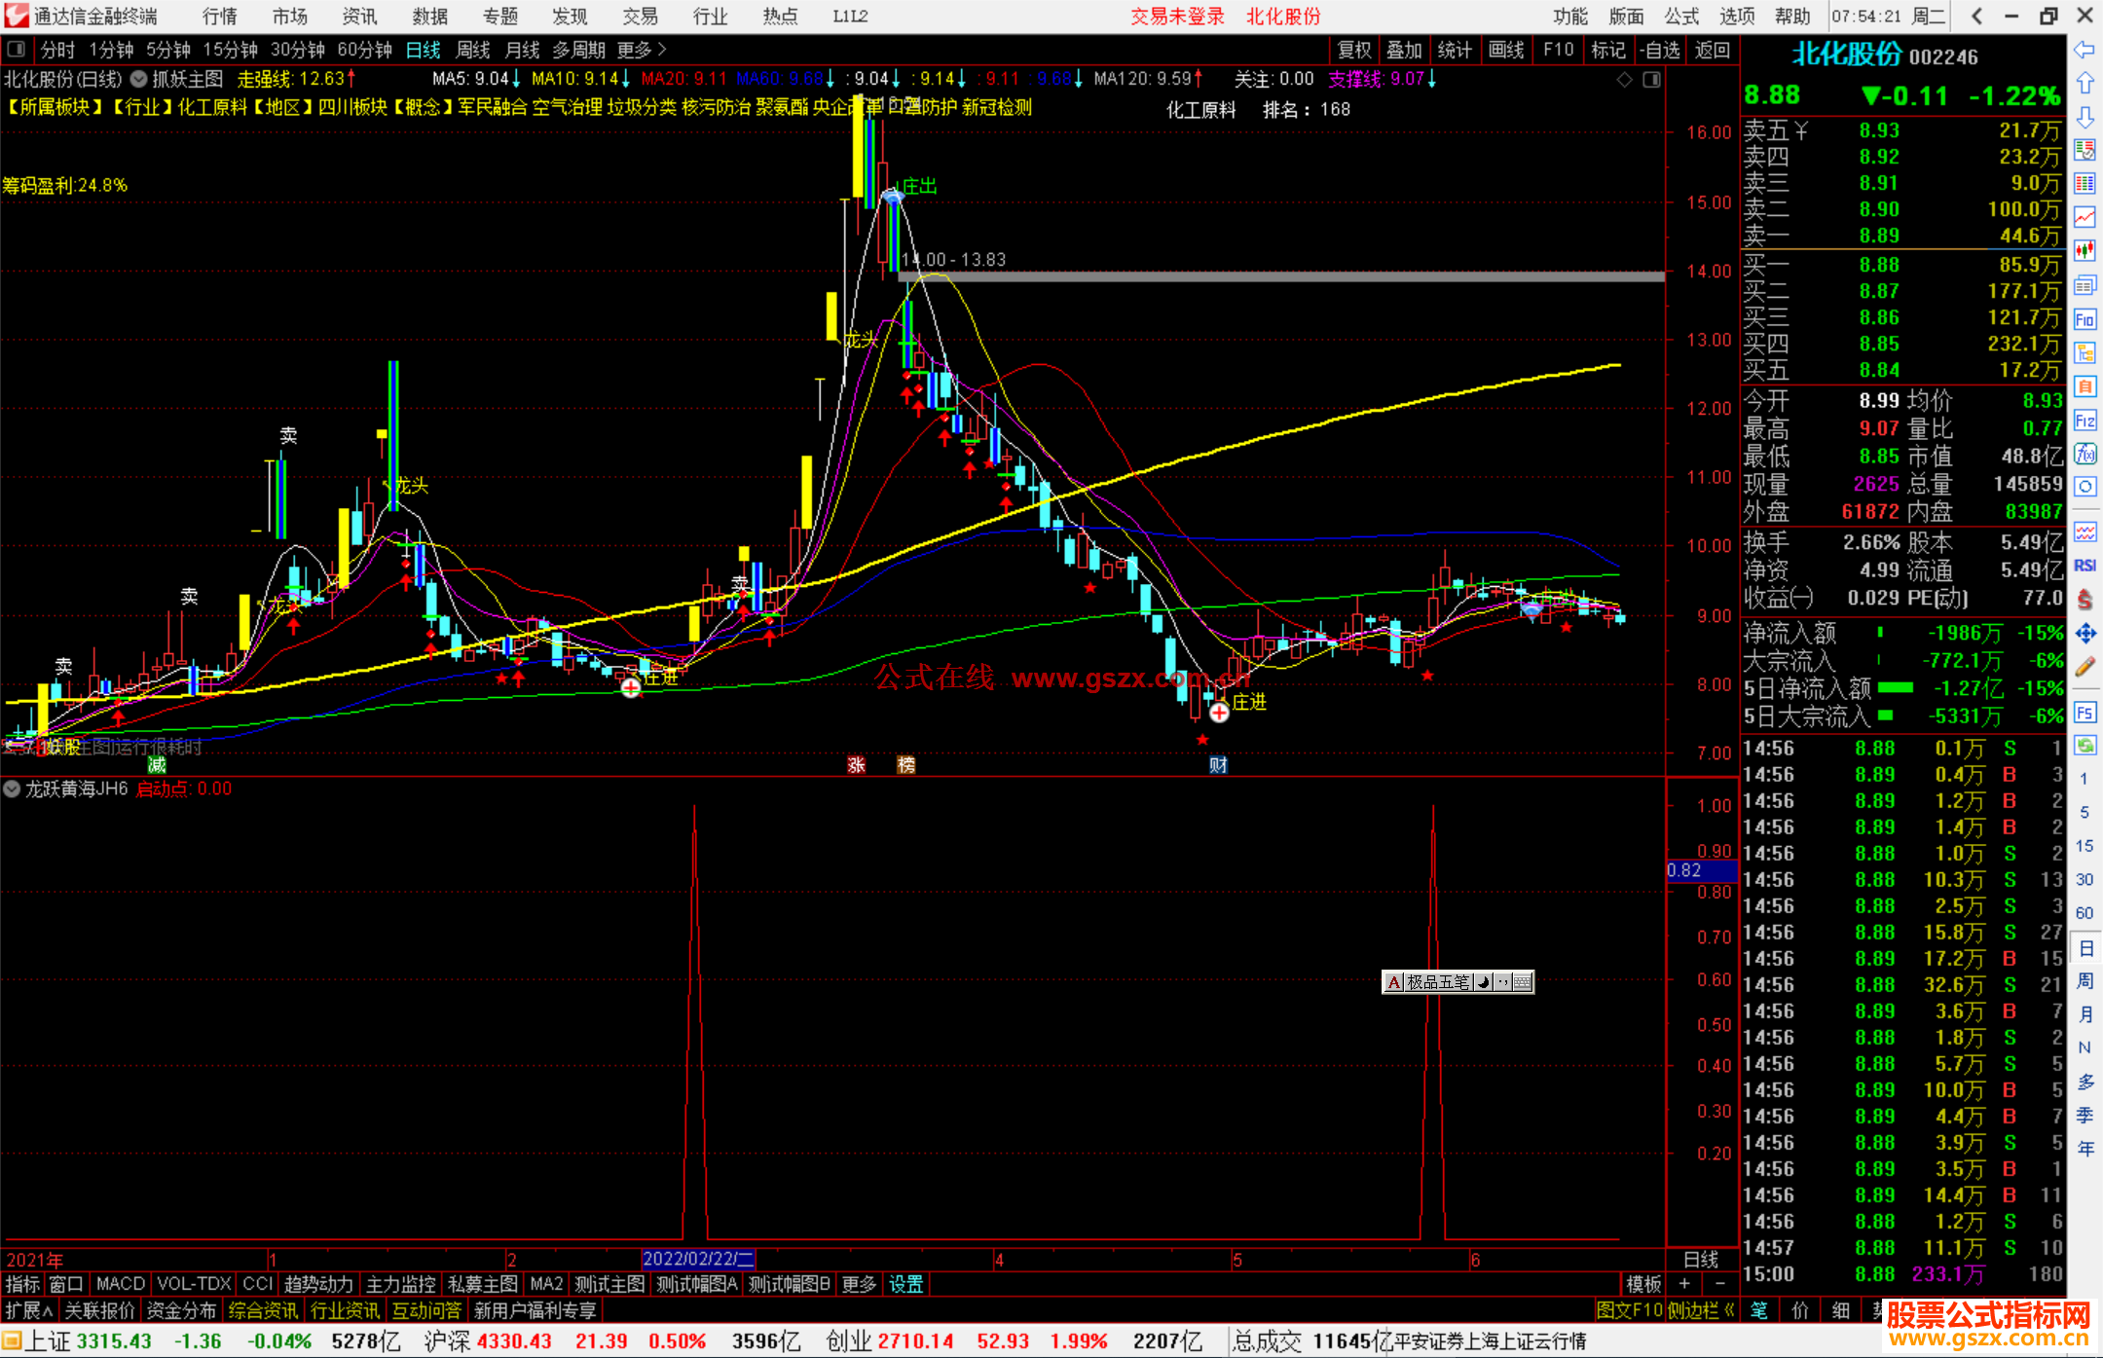The height and width of the screenshot is (1358, 2103).
Task: Click the navigate-back chevron in title bar
Action: click(1976, 16)
